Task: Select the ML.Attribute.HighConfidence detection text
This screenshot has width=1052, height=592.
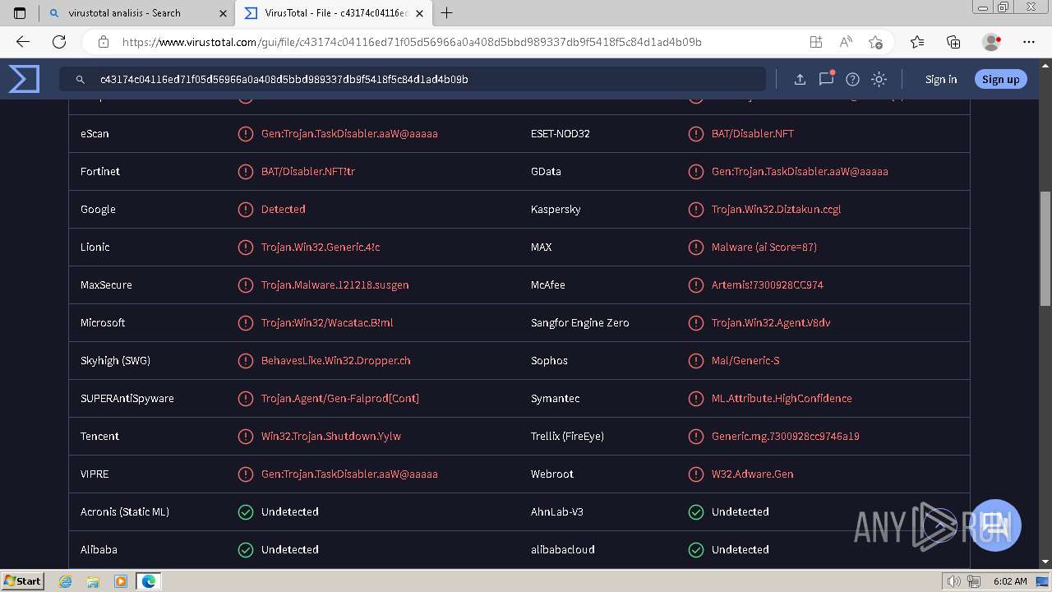Action: (782, 398)
